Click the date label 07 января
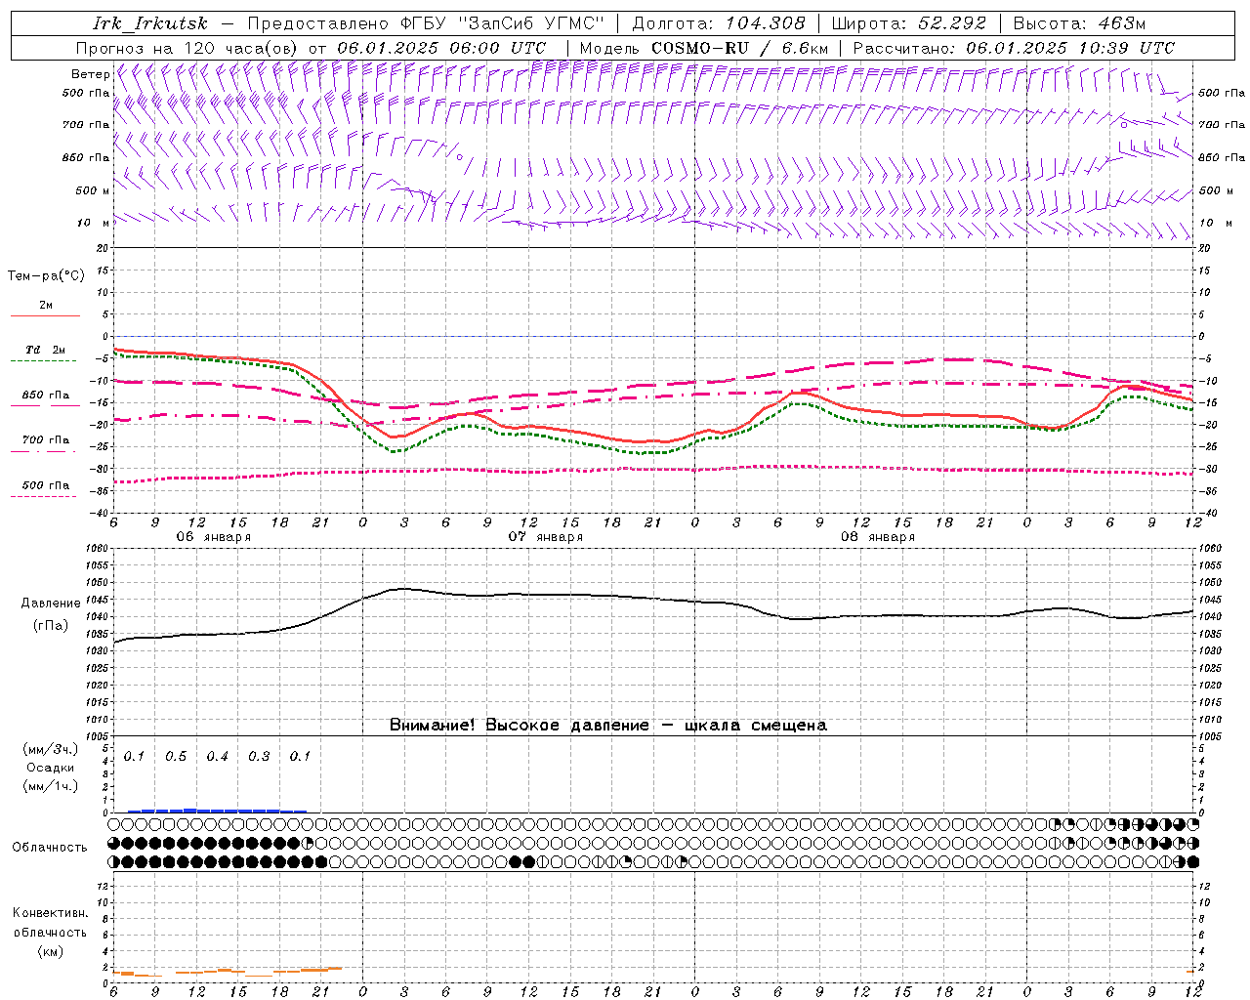 click(545, 536)
